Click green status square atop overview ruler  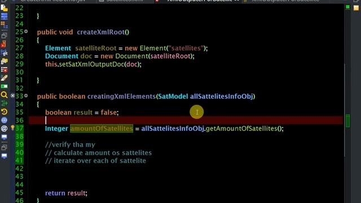(x=347, y=7)
